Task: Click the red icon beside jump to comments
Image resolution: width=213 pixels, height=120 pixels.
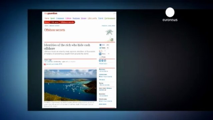Action: [x=45, y=64]
